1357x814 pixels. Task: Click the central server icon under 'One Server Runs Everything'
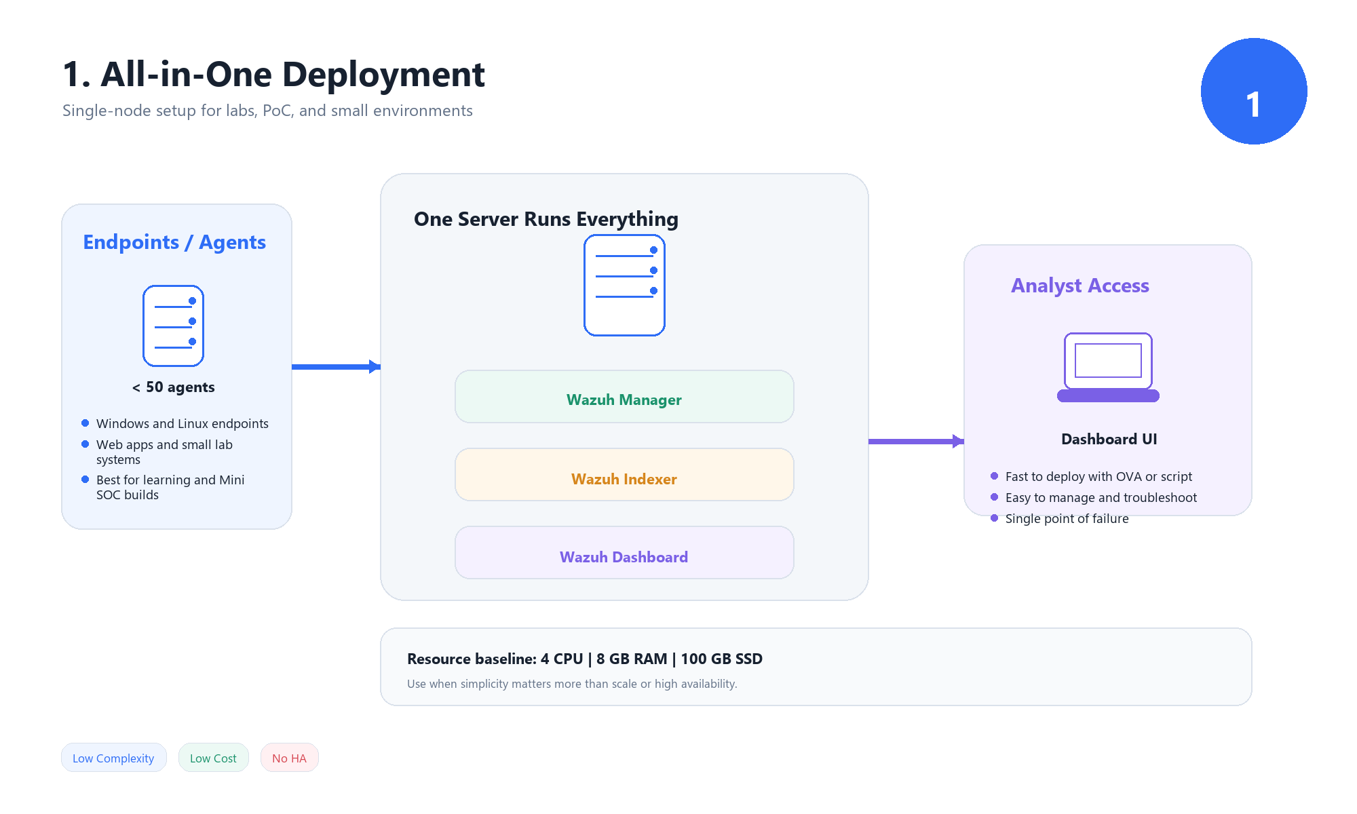click(624, 285)
